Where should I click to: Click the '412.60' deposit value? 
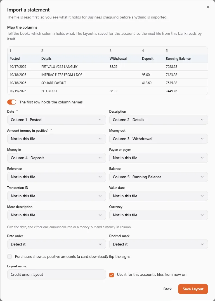[147, 83]
